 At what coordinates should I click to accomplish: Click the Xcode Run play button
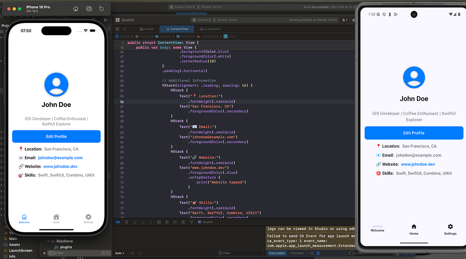tap(106, 20)
